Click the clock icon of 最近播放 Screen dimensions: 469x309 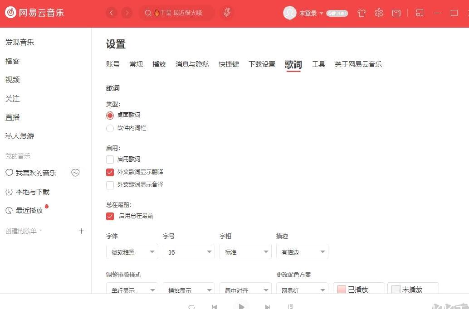[9, 211]
